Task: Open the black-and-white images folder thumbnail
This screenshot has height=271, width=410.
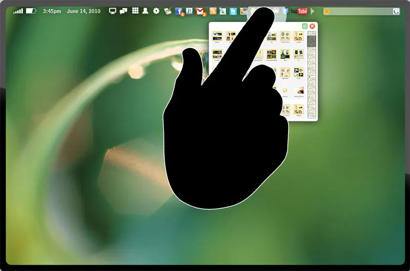Action: [299, 73]
